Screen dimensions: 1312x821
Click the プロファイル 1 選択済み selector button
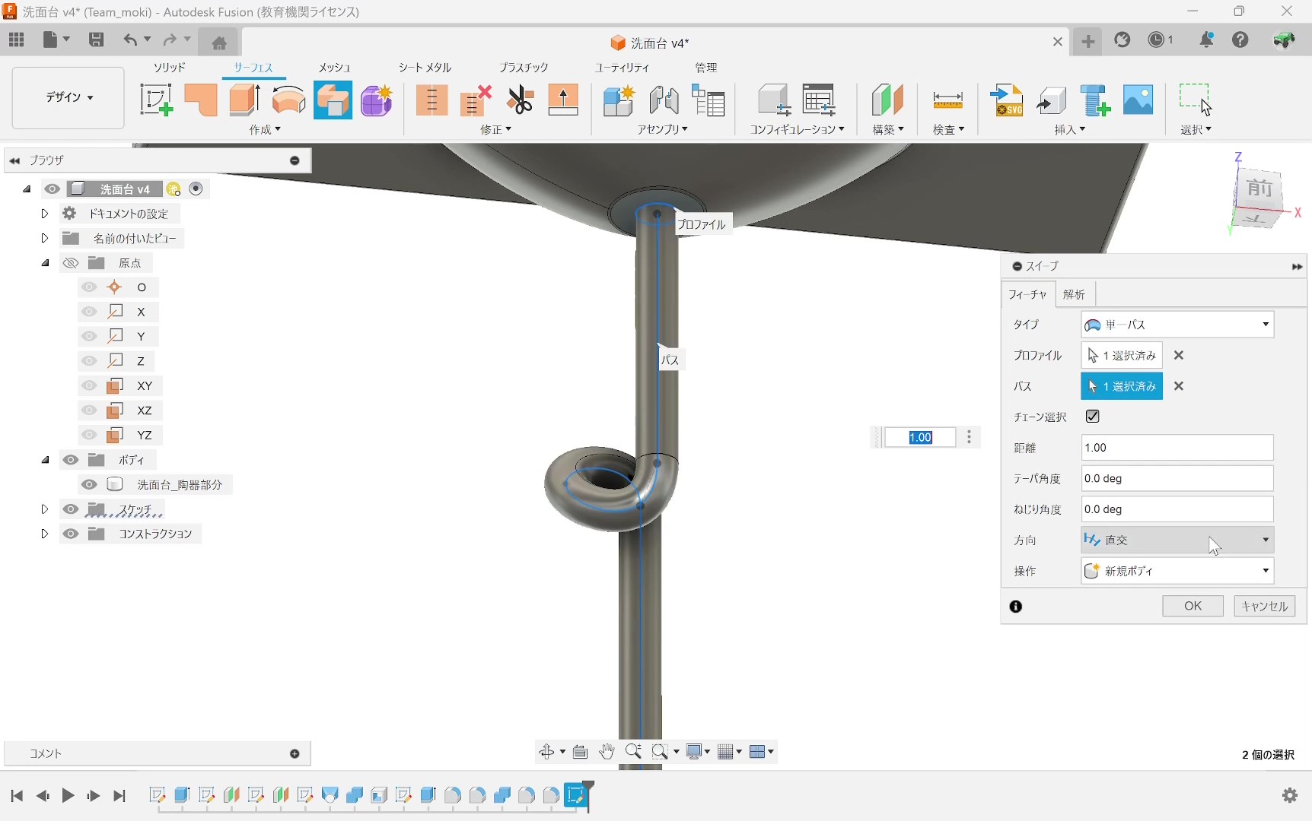coord(1122,355)
